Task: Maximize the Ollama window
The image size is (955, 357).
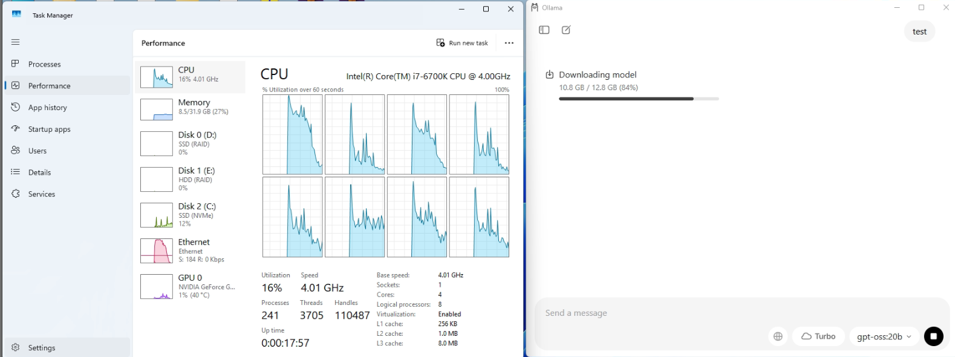Action: [921, 7]
